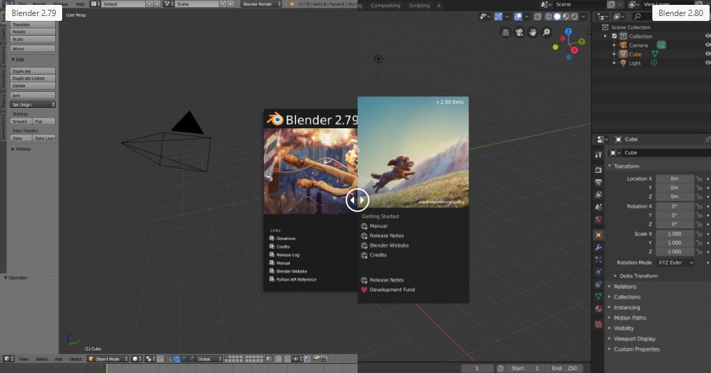Viewport: 711px width, 373px height.
Task: Switch to the Compositing workspace tab
Action: point(386,6)
